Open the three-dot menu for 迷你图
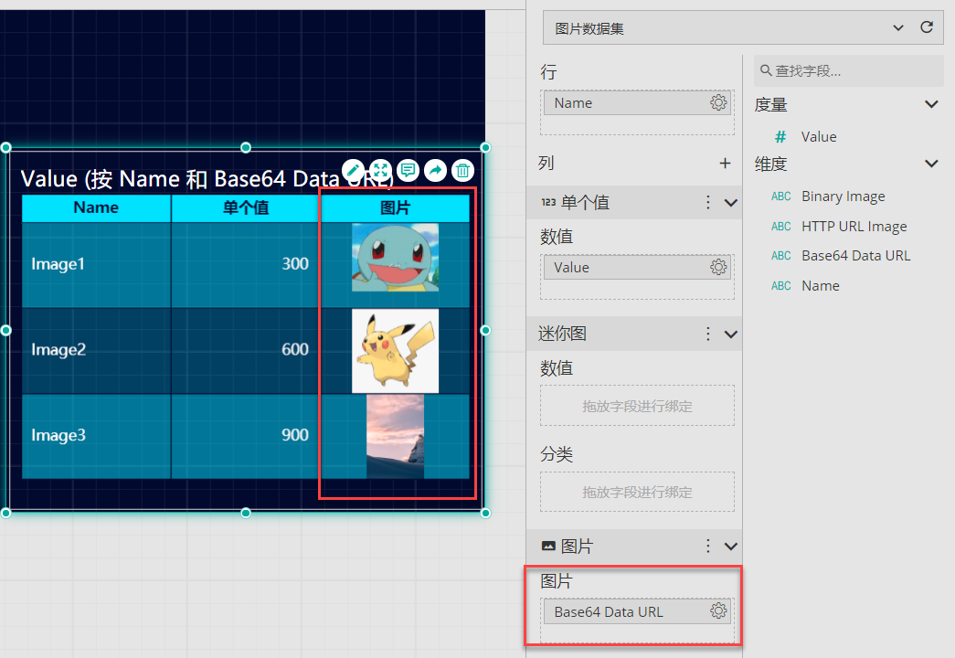Viewport: 955px width, 658px height. [x=707, y=334]
